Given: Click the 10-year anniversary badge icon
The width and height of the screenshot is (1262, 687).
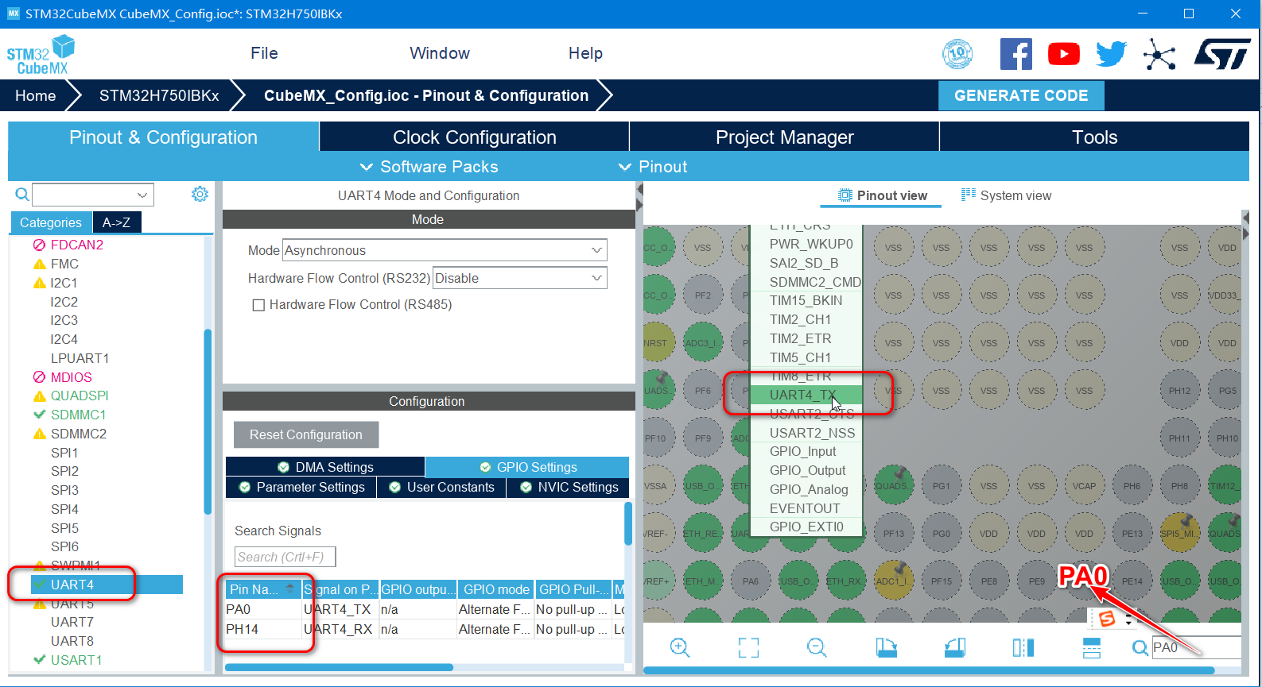Looking at the screenshot, I should [957, 54].
